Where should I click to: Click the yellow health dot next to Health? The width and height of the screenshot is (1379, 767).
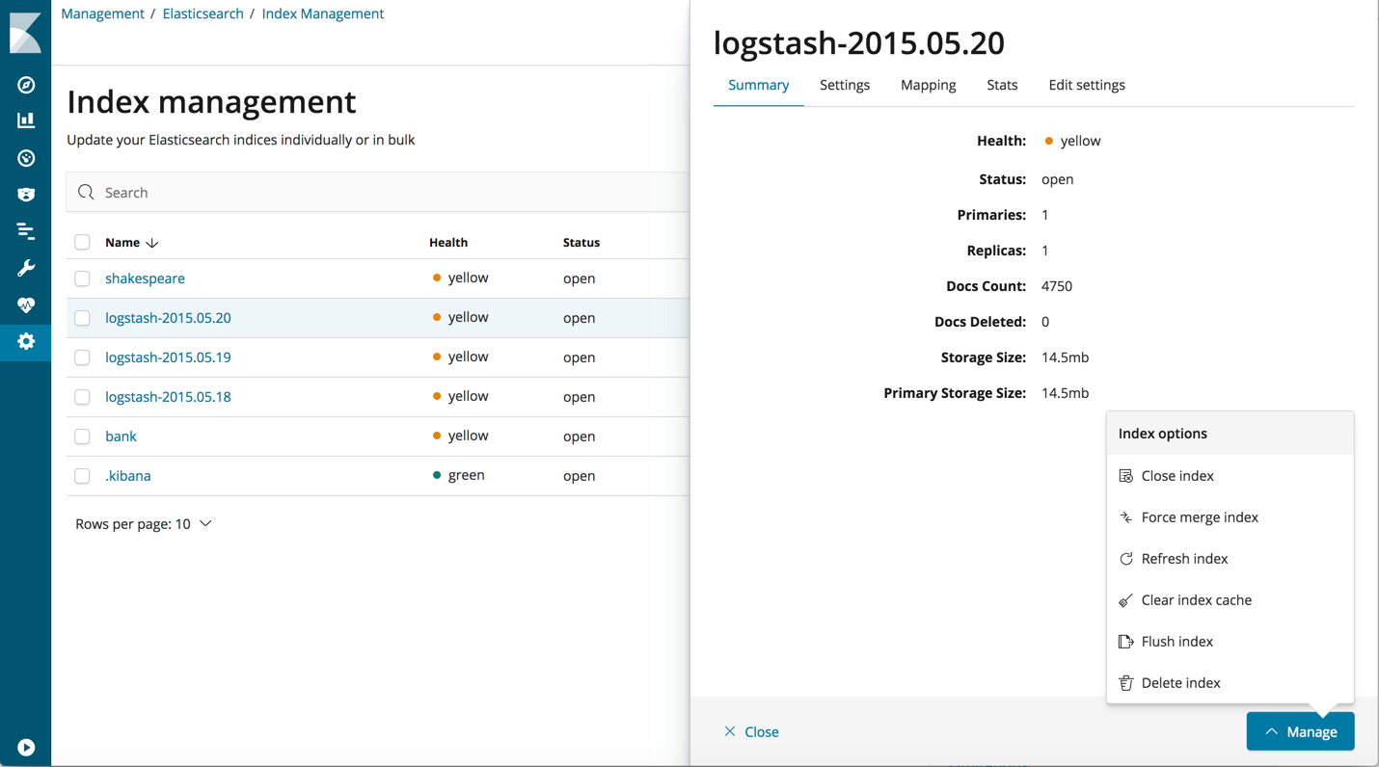point(1047,141)
